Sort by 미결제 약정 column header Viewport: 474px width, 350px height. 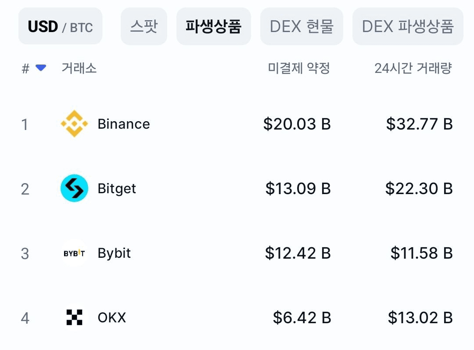pyautogui.click(x=299, y=69)
